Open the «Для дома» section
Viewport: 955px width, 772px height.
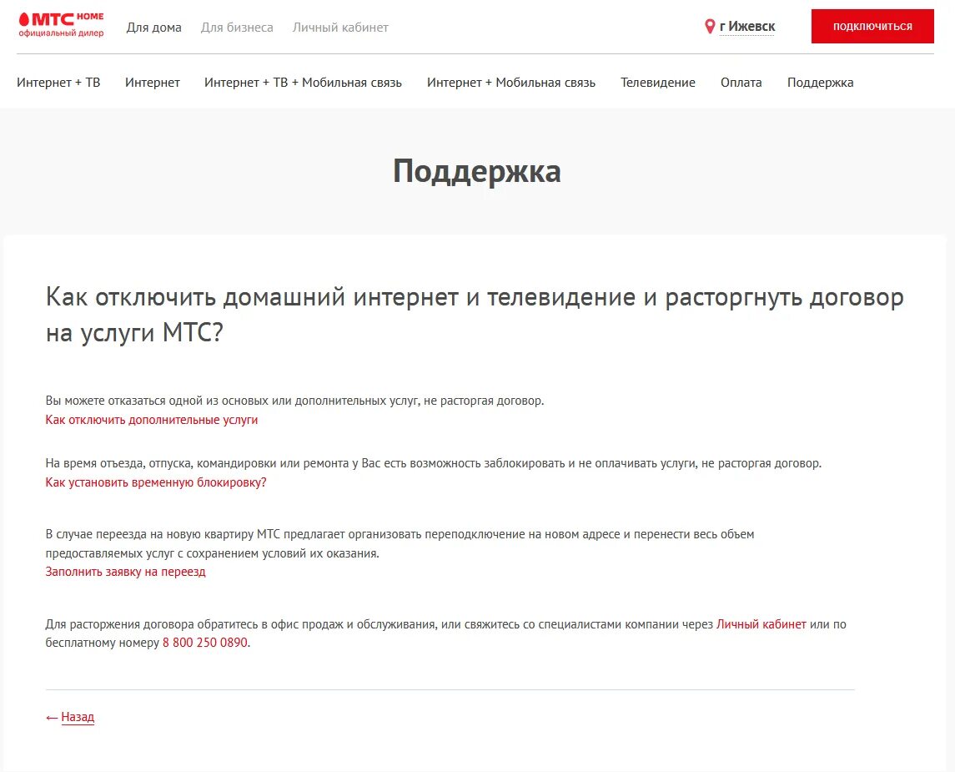154,28
